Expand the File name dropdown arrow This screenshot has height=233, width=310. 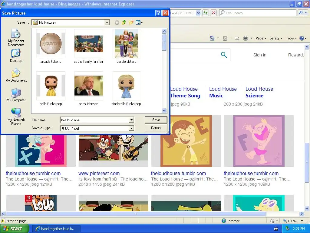coord(131,120)
